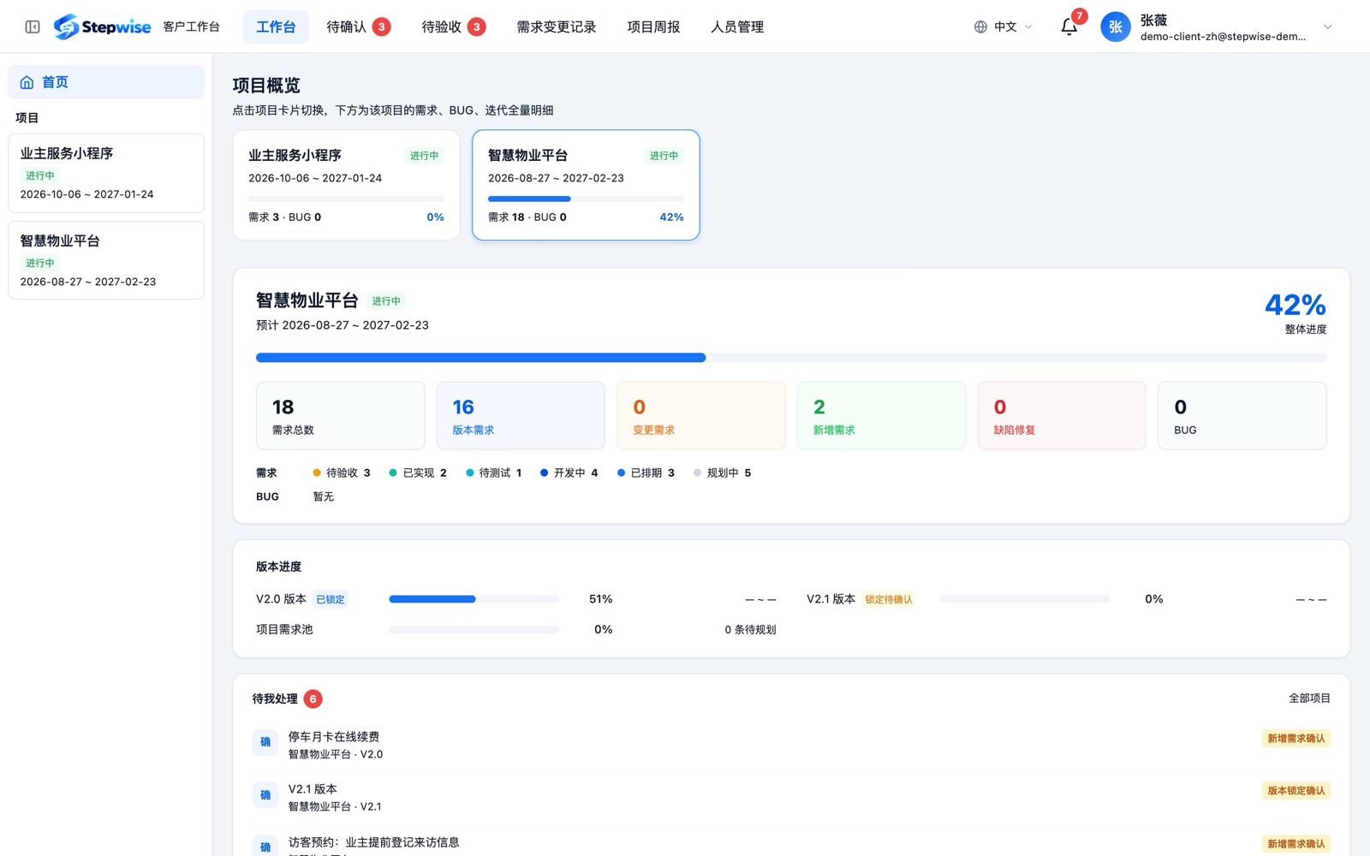Select sidebar project 智慧物业平台

tap(106, 260)
